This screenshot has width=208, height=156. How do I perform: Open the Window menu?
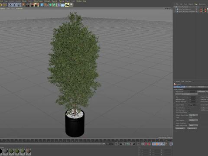point(79,1)
